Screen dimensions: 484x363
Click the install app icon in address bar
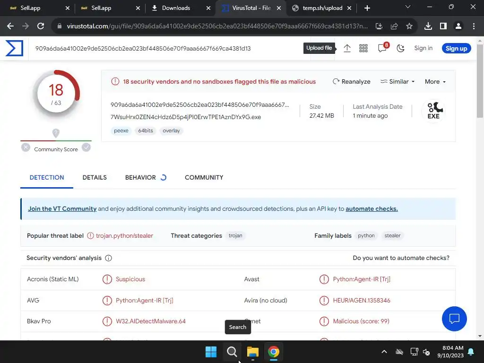tap(379, 26)
